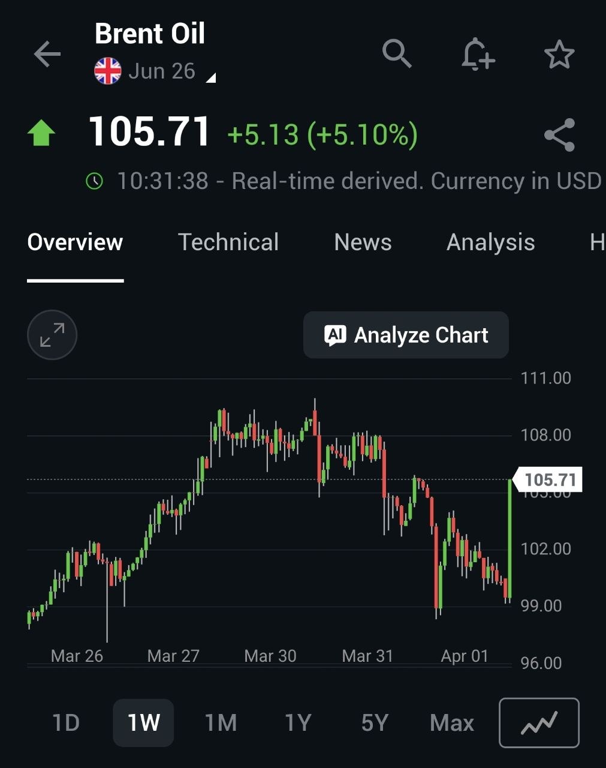Select the Overview tab
This screenshot has height=768, width=606.
[75, 242]
